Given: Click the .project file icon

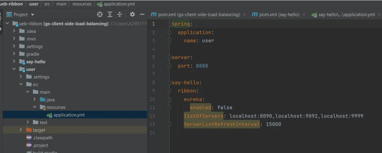Looking at the screenshot, I should tap(29, 145).
